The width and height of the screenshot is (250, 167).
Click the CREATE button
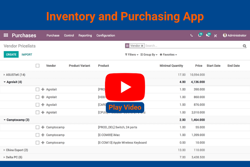pyautogui.click(x=11, y=54)
